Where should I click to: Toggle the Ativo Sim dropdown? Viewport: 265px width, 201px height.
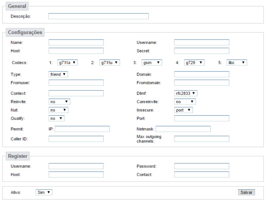[44, 192]
